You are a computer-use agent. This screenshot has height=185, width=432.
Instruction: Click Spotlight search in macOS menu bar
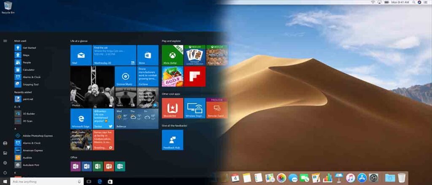coord(414,2)
